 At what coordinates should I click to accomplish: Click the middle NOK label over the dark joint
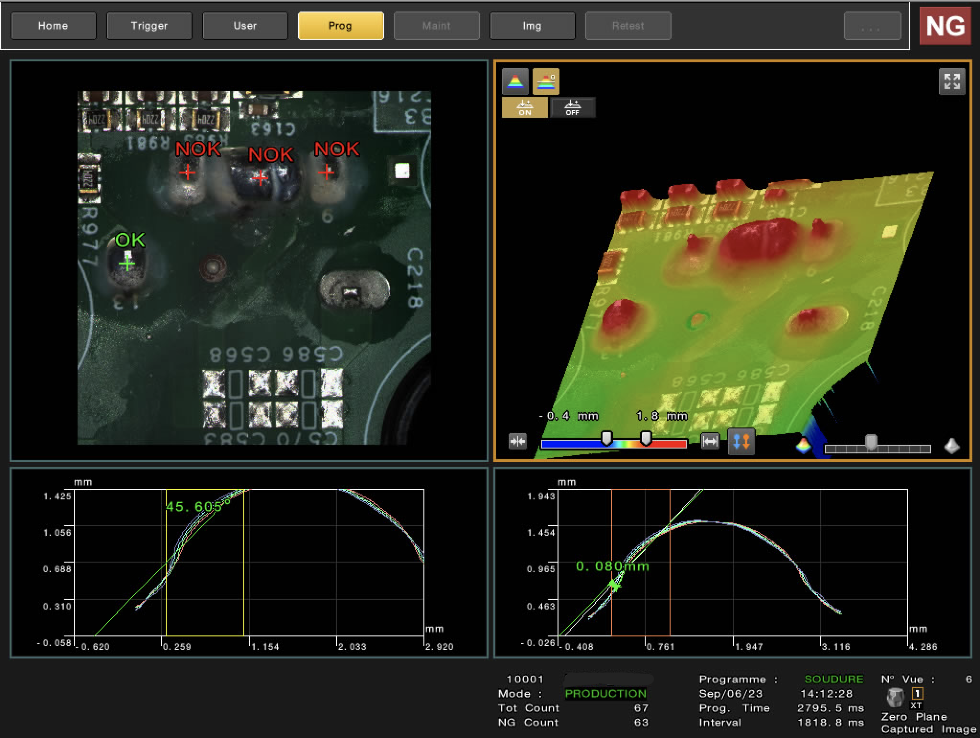point(271,154)
